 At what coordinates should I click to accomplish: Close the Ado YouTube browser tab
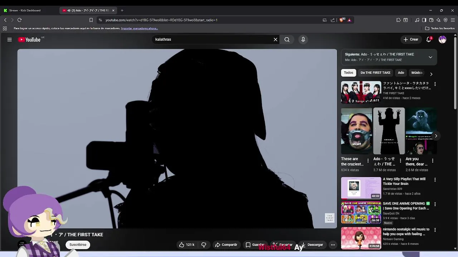coord(113,10)
